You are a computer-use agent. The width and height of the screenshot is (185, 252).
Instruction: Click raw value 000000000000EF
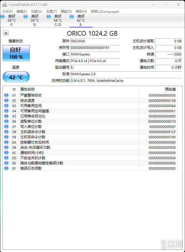[x=162, y=127]
